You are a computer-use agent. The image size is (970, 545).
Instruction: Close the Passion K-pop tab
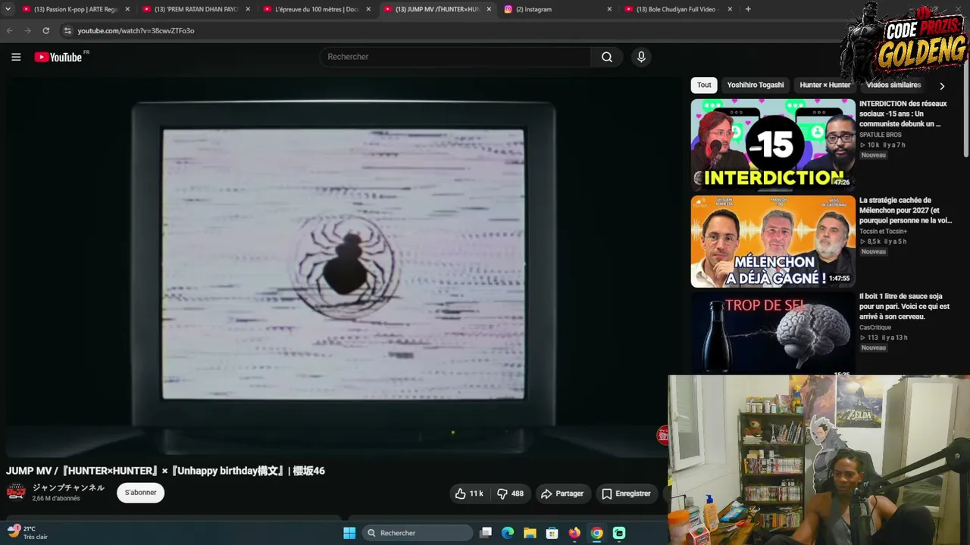pos(127,9)
